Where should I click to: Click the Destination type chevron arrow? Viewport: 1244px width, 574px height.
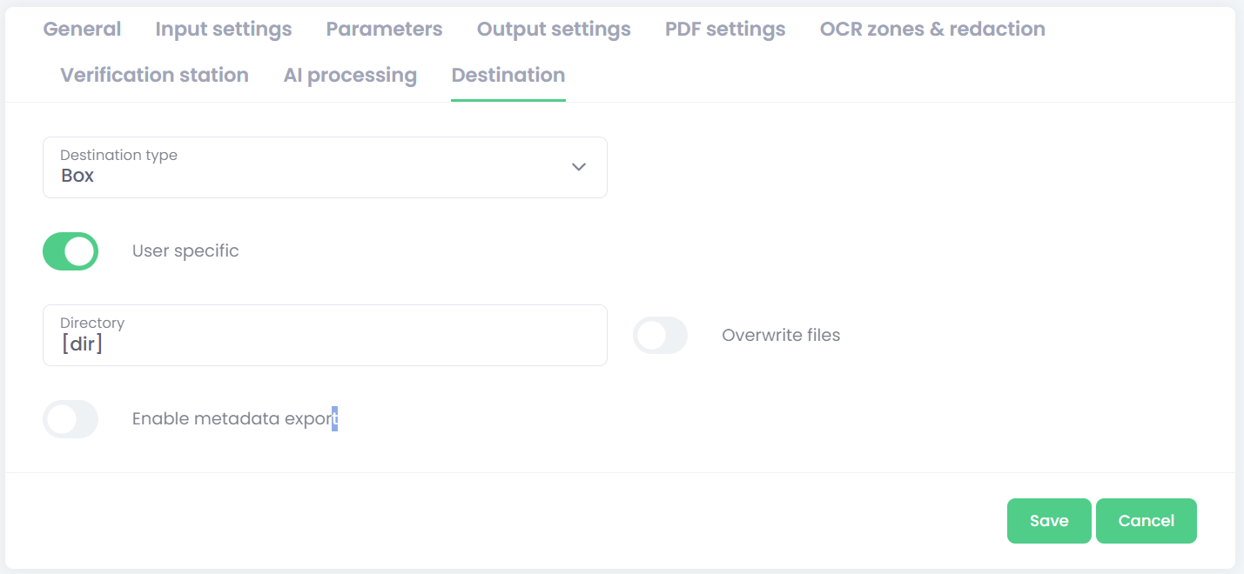pyautogui.click(x=578, y=167)
